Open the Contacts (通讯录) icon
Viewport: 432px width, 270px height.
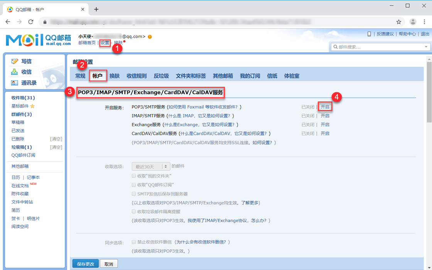pos(14,83)
